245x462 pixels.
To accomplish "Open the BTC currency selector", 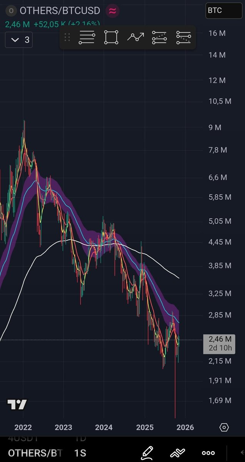I will [224, 10].
